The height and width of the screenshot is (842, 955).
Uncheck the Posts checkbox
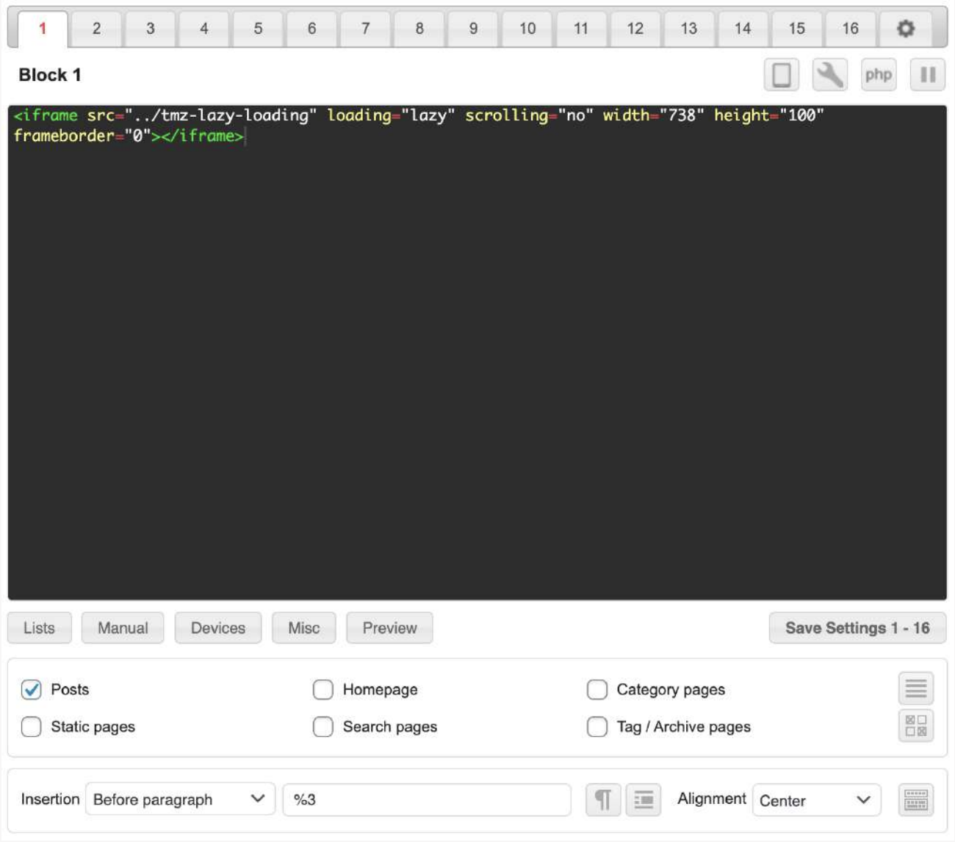coord(32,689)
